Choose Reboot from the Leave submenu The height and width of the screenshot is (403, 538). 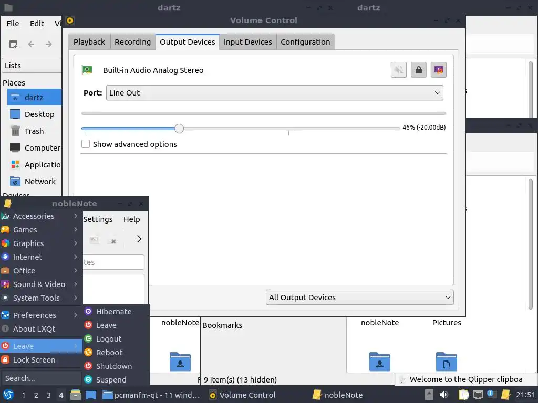[116, 353]
